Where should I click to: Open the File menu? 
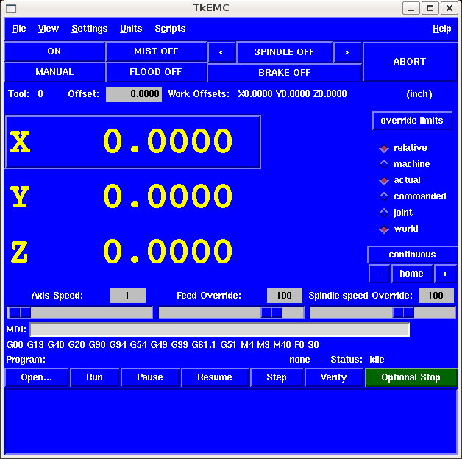(18, 29)
